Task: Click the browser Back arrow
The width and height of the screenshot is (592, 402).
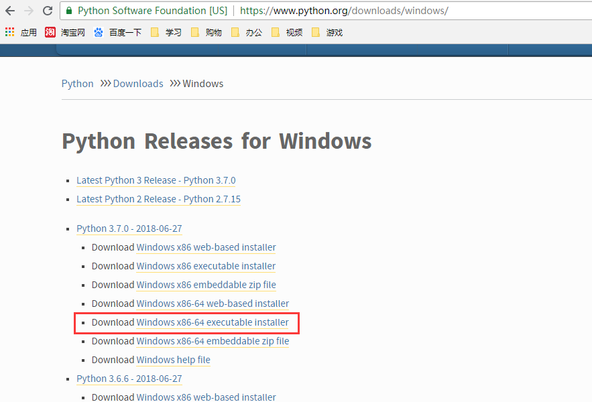Action: pos(10,11)
